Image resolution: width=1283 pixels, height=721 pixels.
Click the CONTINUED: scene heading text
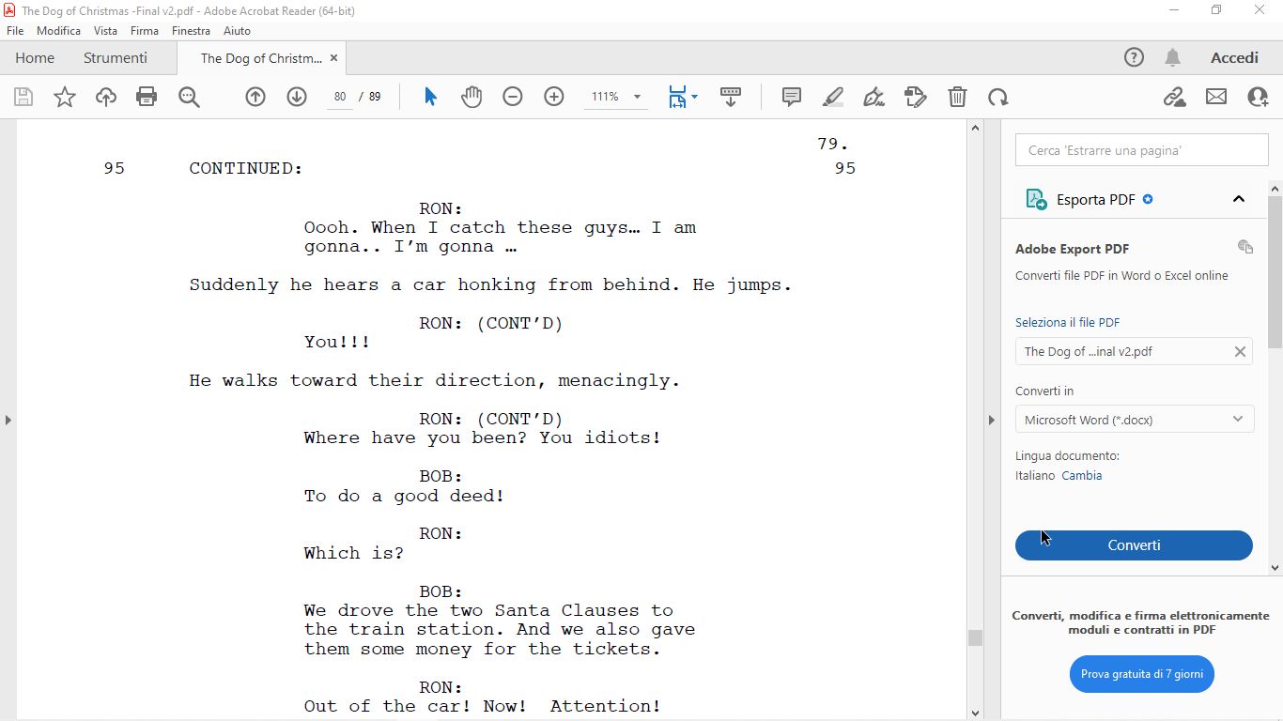coord(246,169)
